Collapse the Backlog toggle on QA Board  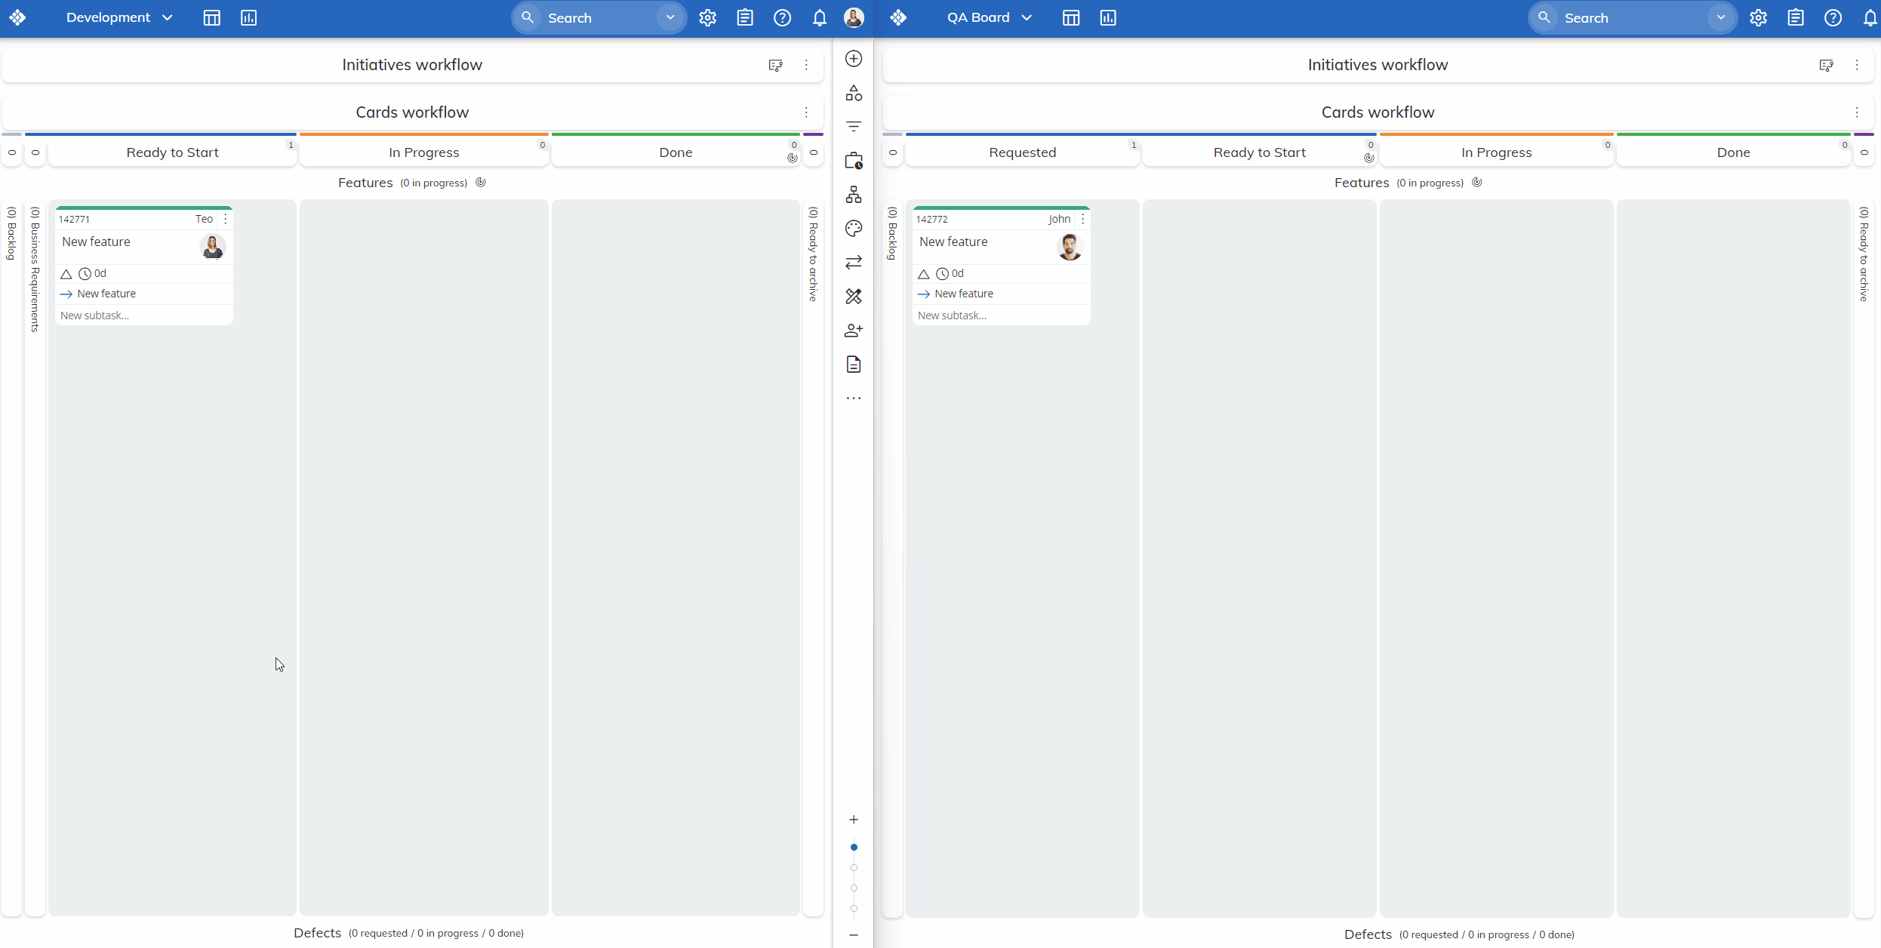(x=893, y=152)
